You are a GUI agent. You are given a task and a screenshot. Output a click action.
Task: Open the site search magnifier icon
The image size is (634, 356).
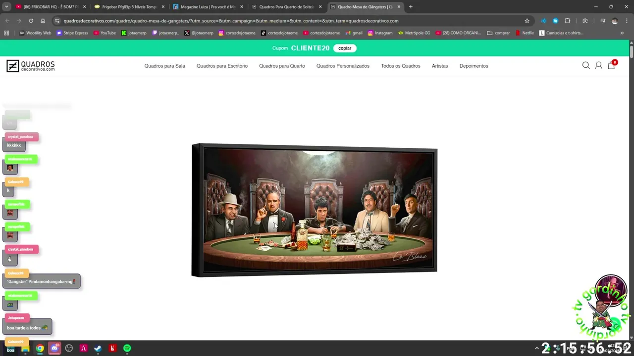click(x=586, y=65)
